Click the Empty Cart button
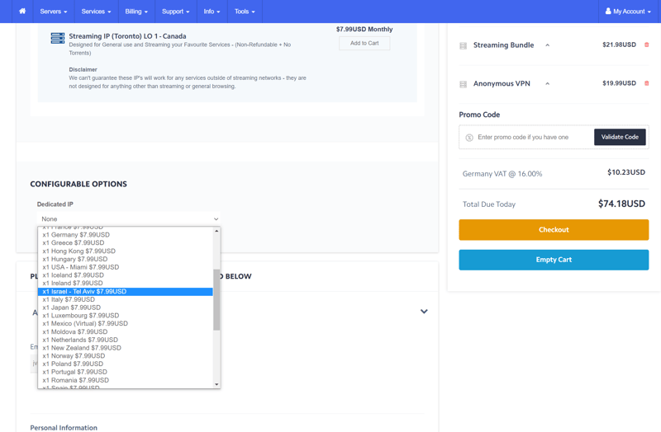 pyautogui.click(x=554, y=260)
